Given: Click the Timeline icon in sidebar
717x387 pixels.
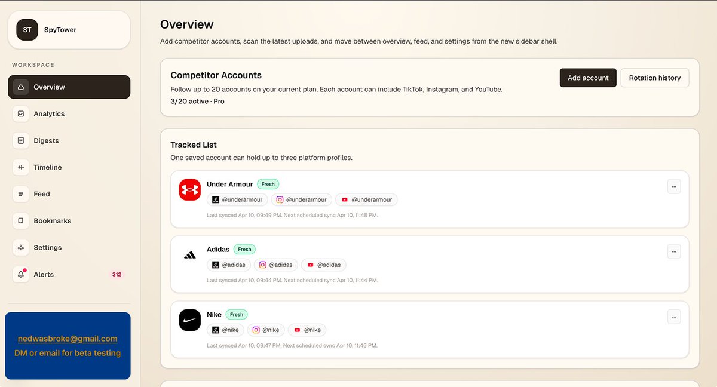Looking at the screenshot, I should pyautogui.click(x=21, y=167).
